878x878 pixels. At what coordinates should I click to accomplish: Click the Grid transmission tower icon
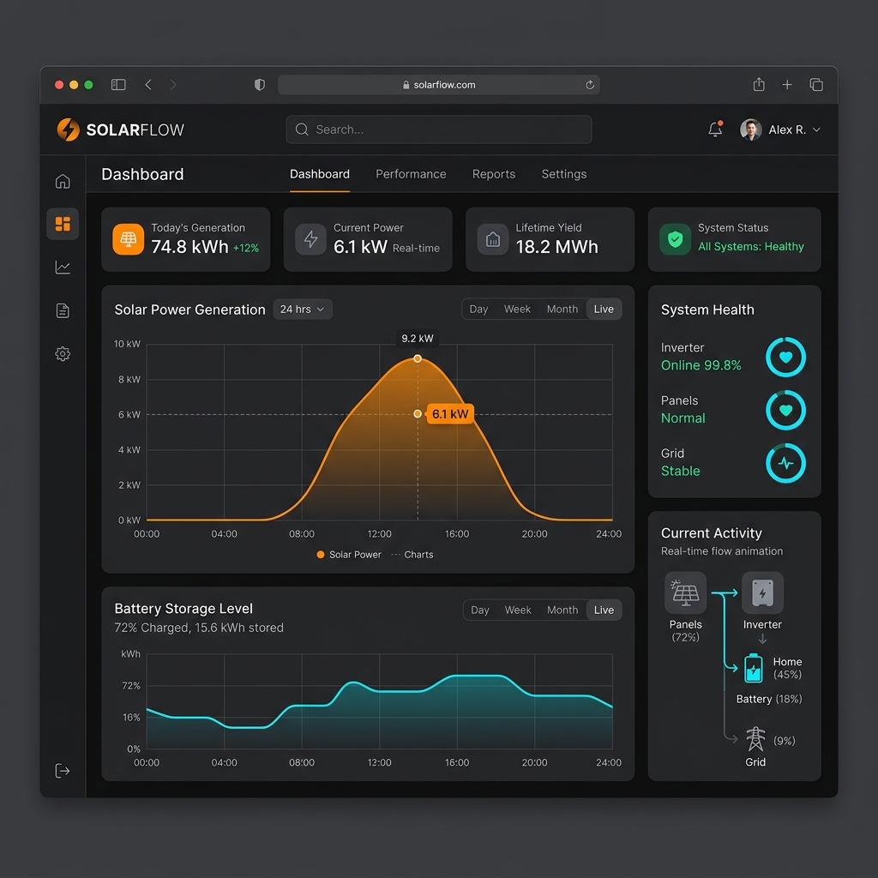pos(755,739)
